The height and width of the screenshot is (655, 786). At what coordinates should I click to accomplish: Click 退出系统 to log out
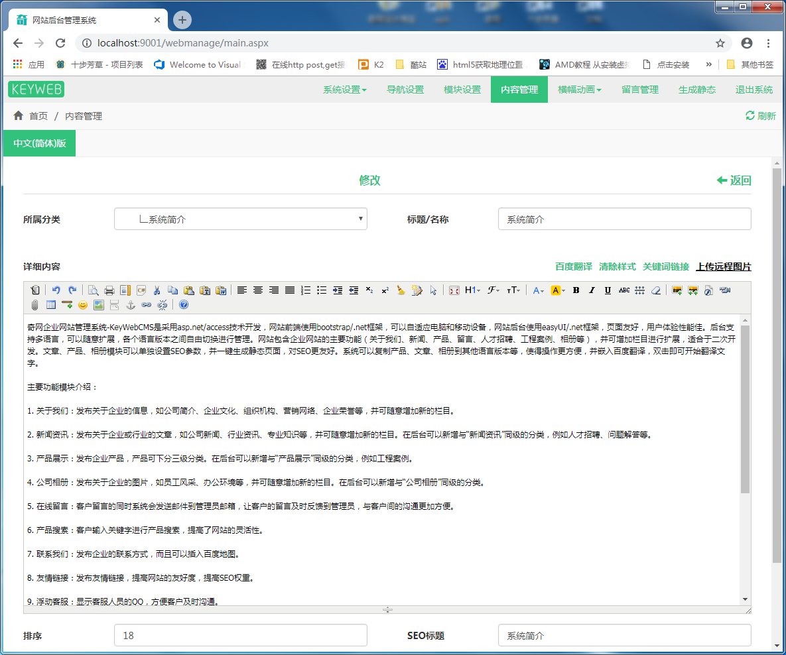[x=754, y=89]
